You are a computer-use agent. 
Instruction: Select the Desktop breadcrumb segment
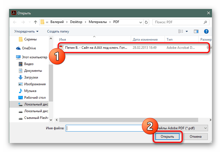(76, 22)
